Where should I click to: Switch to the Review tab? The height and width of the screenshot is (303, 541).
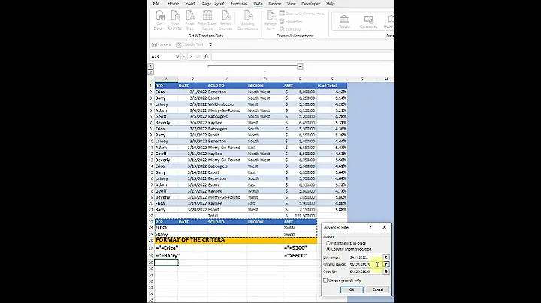click(x=275, y=4)
